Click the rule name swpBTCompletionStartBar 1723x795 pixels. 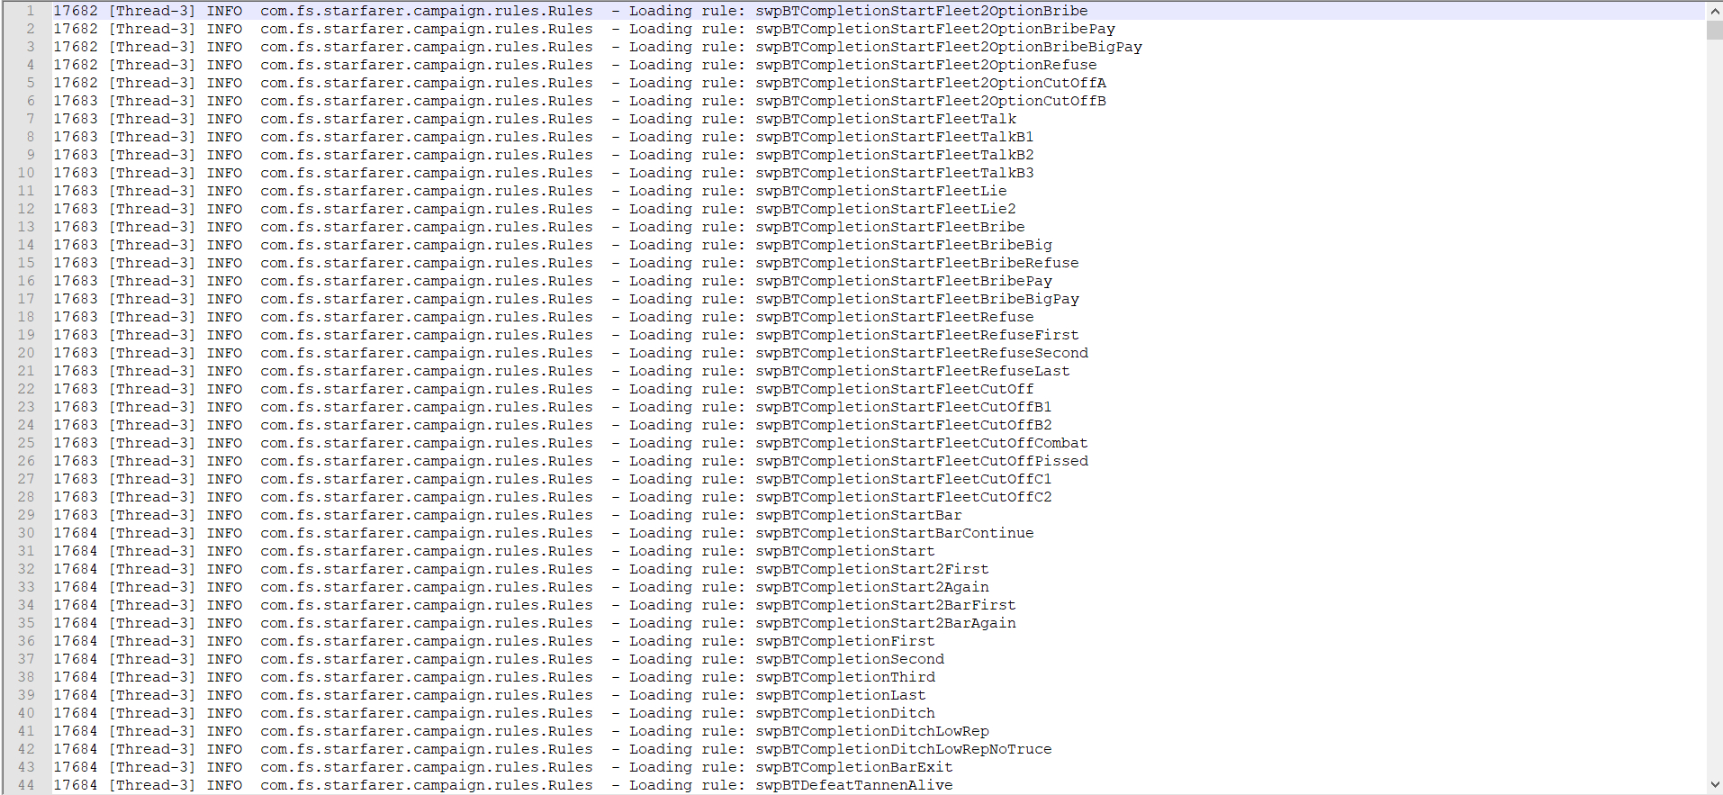coord(858,515)
